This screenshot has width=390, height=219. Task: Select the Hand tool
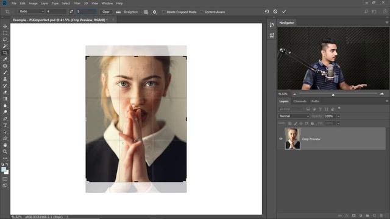pyautogui.click(x=5, y=145)
